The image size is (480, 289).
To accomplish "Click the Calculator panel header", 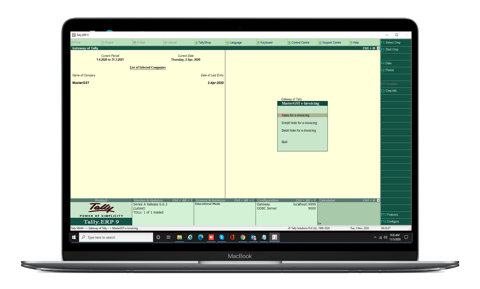I will pos(347,200).
